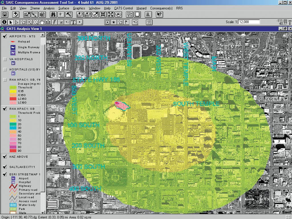Select the dot-in-square CATS tool
Image resolution: width=292 pixels, height=219 pixels.
(x=108, y=22)
